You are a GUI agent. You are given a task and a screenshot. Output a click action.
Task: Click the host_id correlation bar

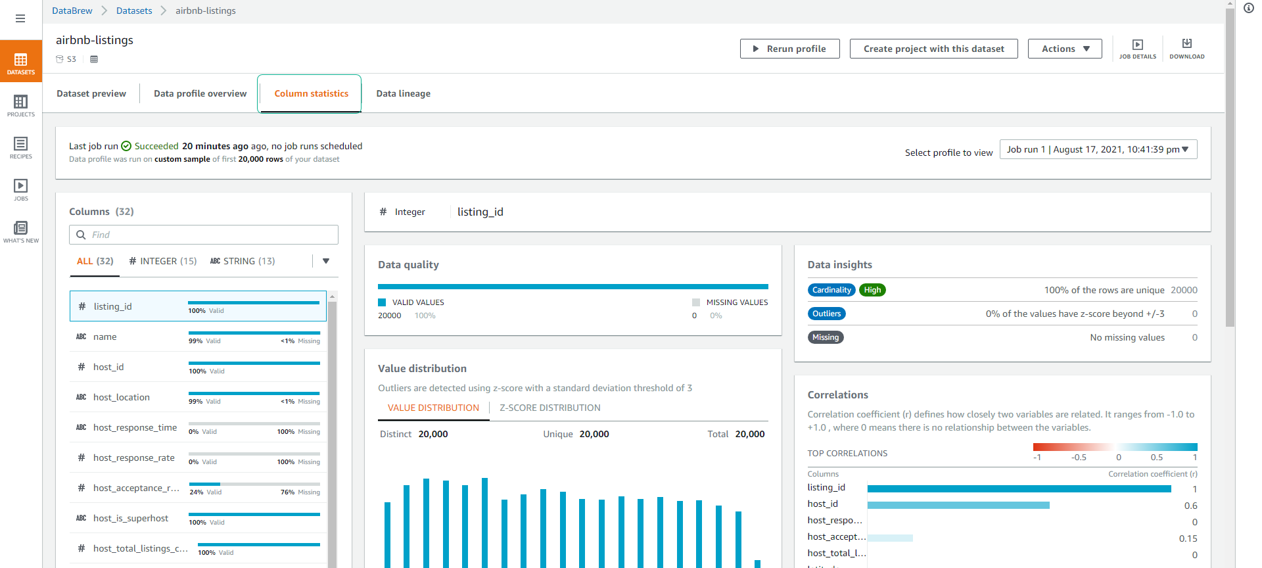958,505
